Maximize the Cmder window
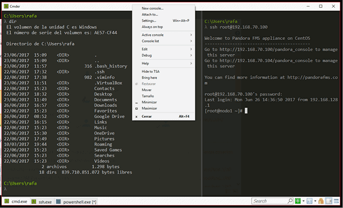The image size is (343, 208). tap(321, 6)
